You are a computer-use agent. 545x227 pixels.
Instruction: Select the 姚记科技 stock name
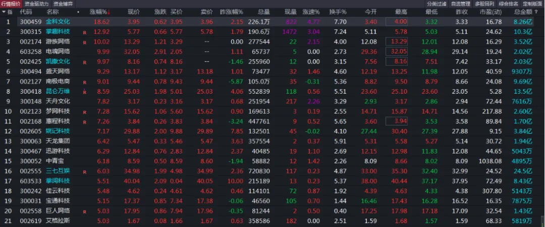click(x=58, y=131)
